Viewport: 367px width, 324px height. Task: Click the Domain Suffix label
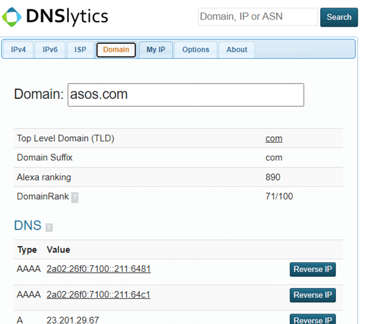(45, 158)
